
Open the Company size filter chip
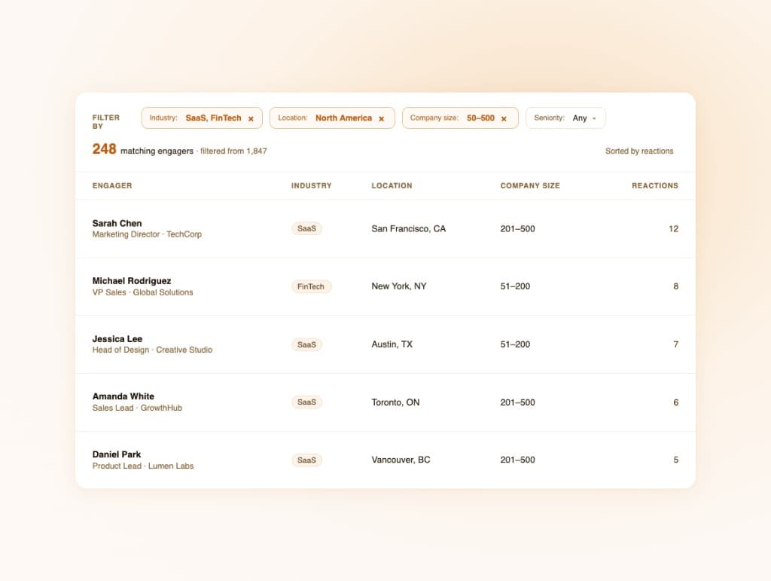(x=460, y=118)
